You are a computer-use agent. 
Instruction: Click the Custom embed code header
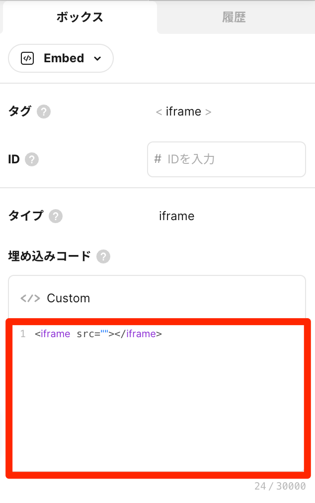pyautogui.click(x=157, y=298)
